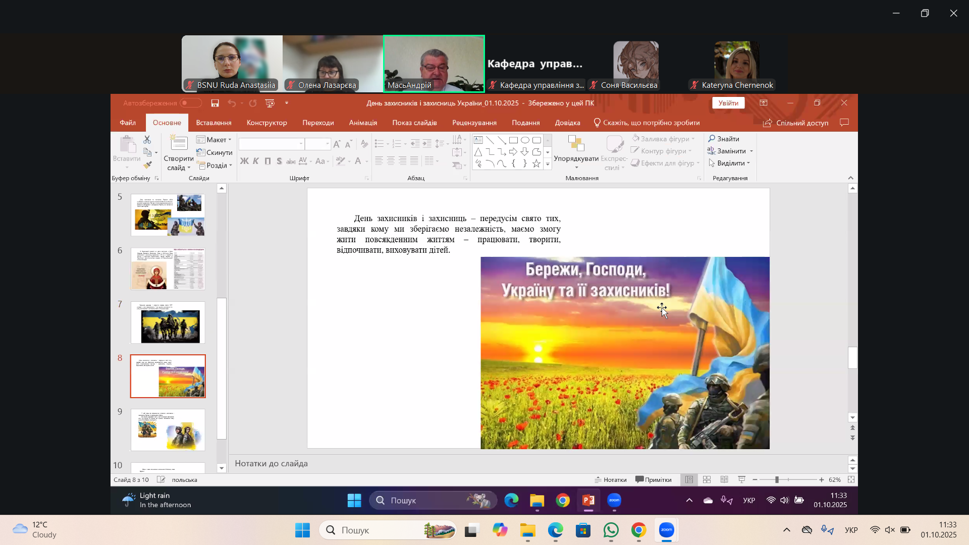Select slide 7 thumbnail
The image size is (969, 545).
click(x=168, y=322)
